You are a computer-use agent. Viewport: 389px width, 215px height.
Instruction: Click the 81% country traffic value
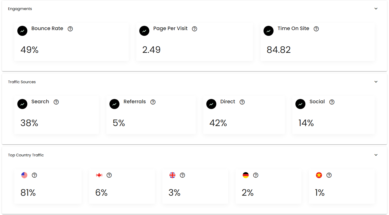pos(28,193)
